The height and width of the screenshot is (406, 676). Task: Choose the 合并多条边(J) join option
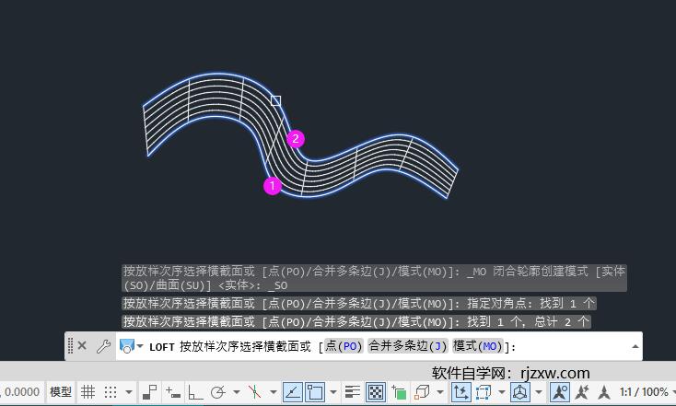[407, 346]
